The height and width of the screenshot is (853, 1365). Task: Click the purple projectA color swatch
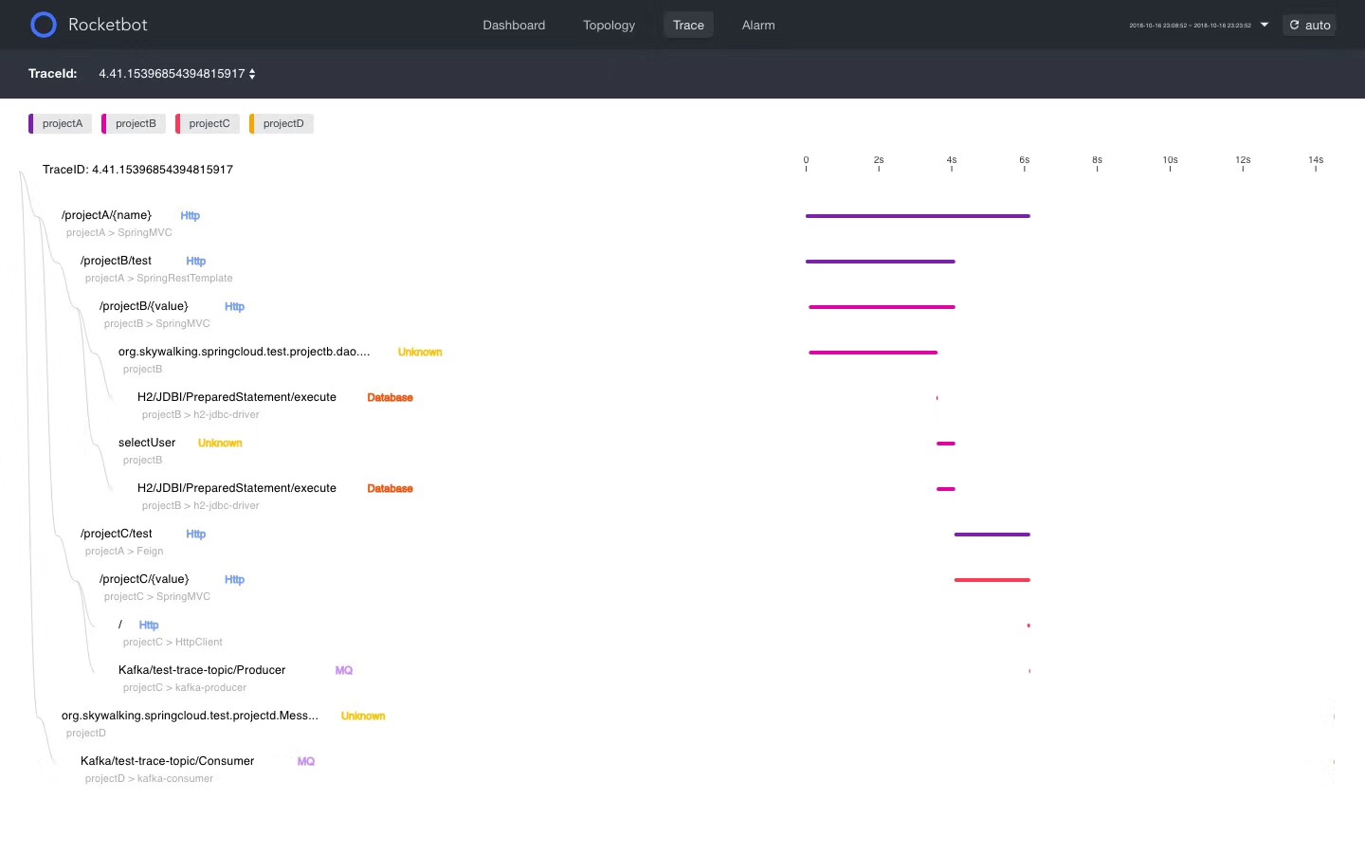[31, 123]
